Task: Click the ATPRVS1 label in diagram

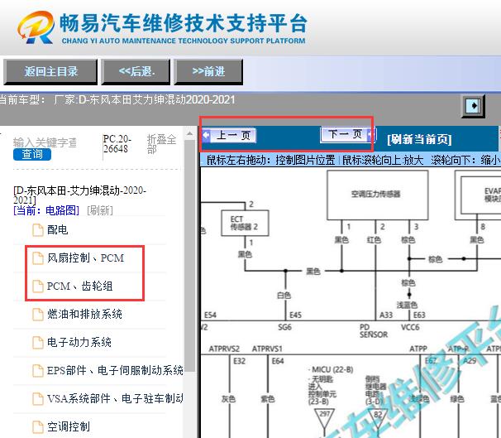Action: (267, 349)
